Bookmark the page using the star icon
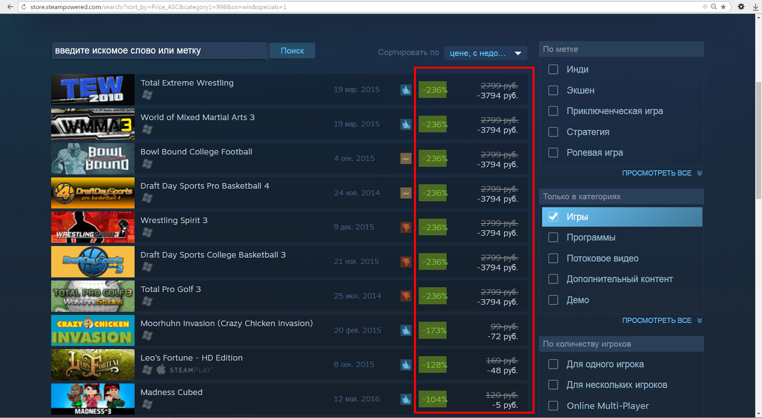 pyautogui.click(x=723, y=7)
